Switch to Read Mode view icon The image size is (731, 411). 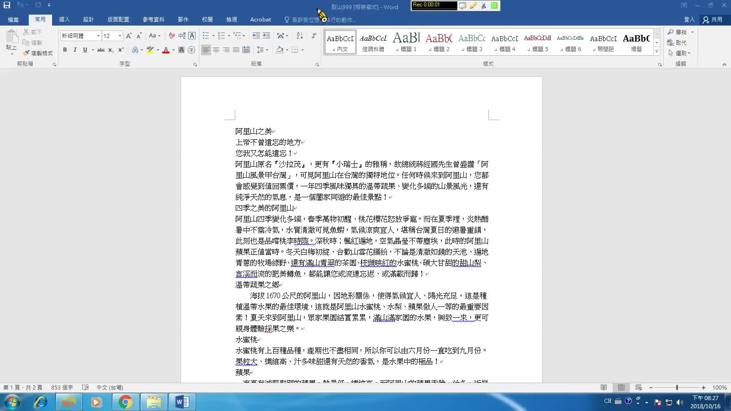tap(604, 387)
